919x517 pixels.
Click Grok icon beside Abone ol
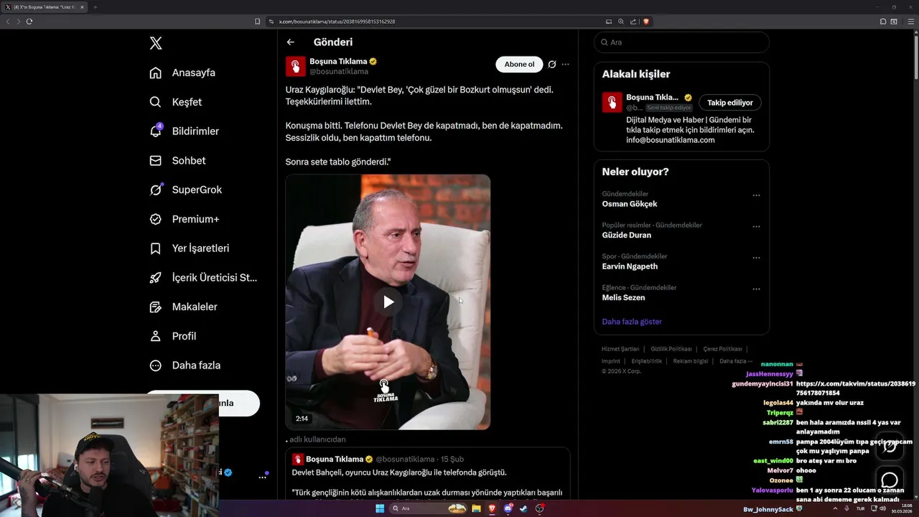pyautogui.click(x=552, y=65)
